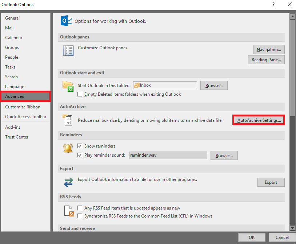The image size is (296, 244).
Task: Uncheck Play reminder sound
Action: click(x=80, y=155)
